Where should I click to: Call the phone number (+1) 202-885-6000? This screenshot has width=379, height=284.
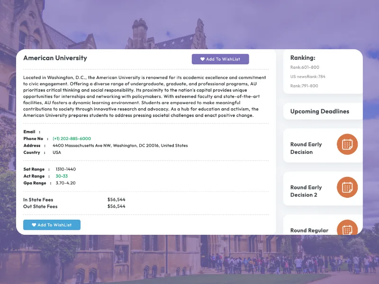(72, 139)
